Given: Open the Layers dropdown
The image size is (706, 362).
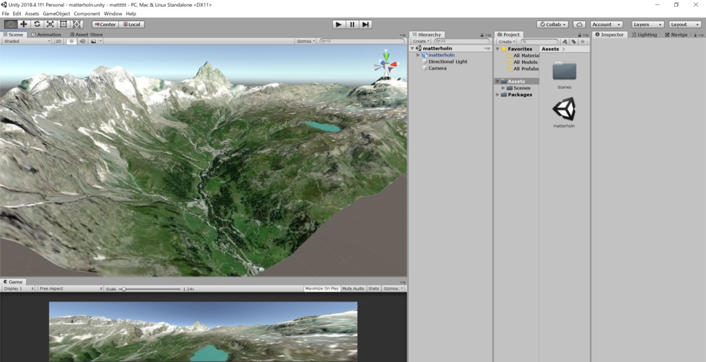Looking at the screenshot, I should 647,24.
